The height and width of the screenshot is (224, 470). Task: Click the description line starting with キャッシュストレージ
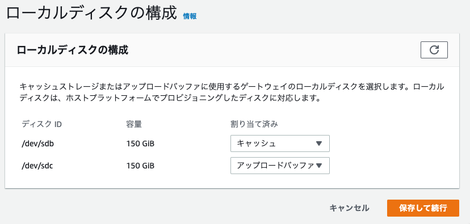pos(232,87)
